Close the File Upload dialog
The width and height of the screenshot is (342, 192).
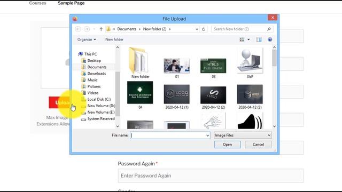(273, 18)
